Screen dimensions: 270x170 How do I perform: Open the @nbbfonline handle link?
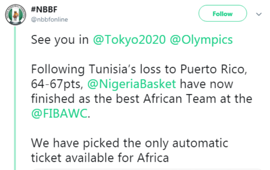point(49,19)
